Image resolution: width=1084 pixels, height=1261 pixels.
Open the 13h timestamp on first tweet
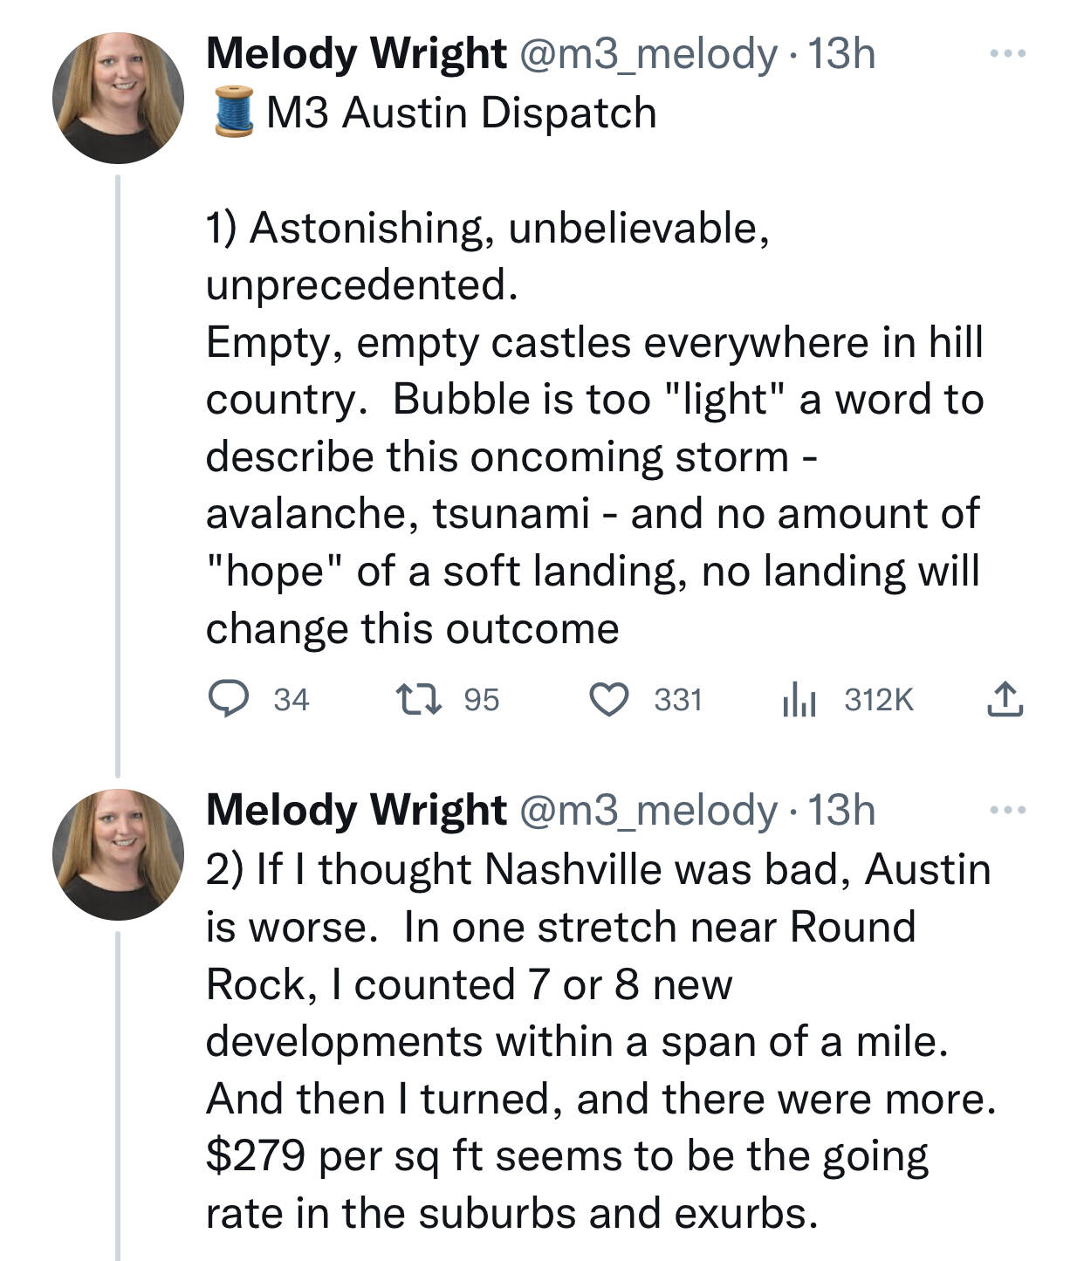pyautogui.click(x=841, y=54)
